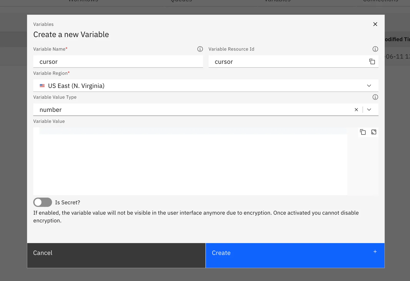The height and width of the screenshot is (281, 410).
Task: Click the 'Is Secret?' label text
Action: (68, 202)
